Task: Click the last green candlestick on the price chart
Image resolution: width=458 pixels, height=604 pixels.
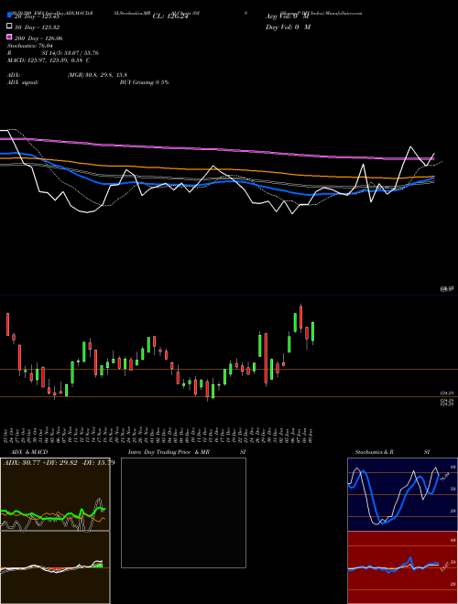Action: (x=313, y=331)
